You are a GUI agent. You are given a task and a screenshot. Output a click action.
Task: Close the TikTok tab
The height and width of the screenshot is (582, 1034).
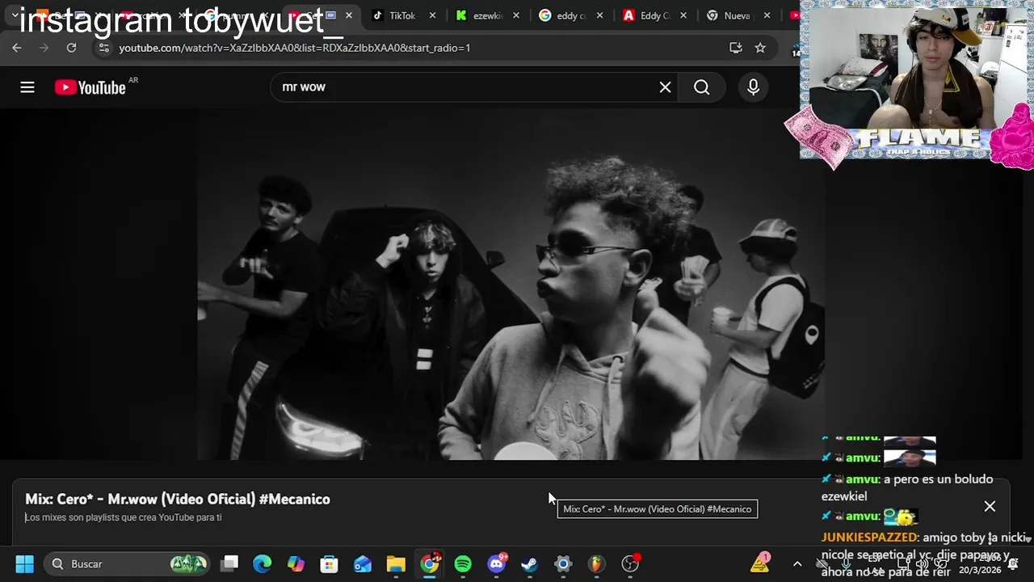click(432, 15)
